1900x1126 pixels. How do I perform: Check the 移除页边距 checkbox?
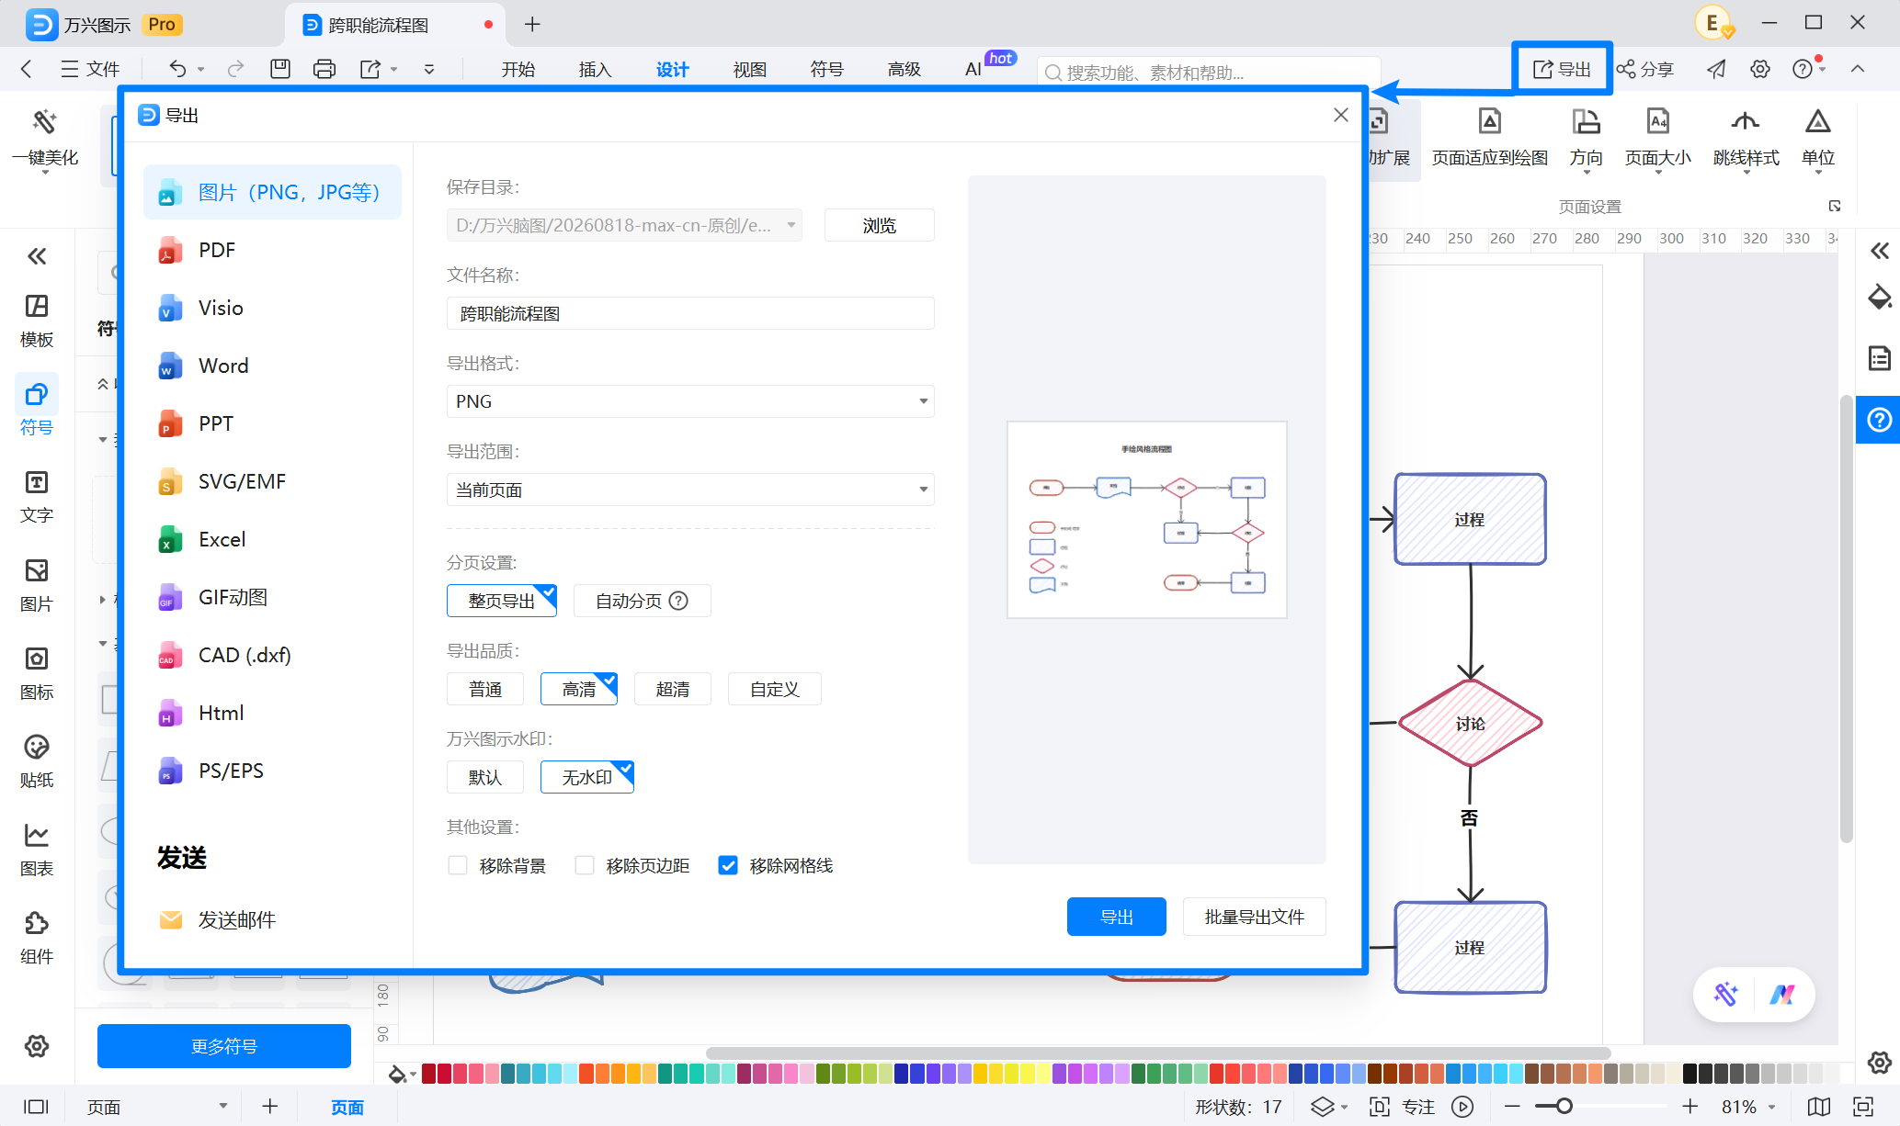tap(585, 865)
